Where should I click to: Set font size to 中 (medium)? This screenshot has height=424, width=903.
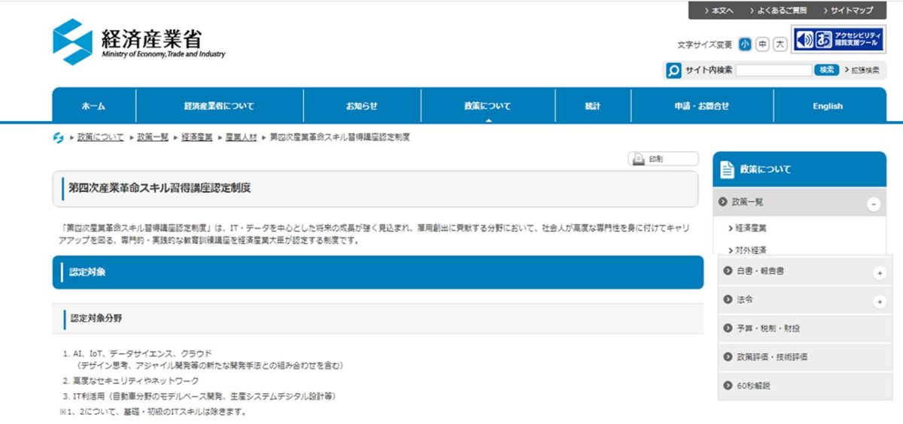[x=762, y=44]
